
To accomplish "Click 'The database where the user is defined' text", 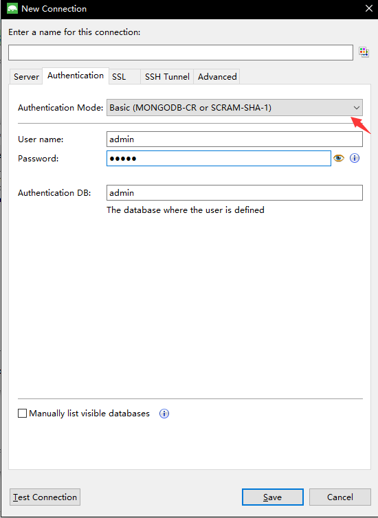I will click(x=186, y=210).
